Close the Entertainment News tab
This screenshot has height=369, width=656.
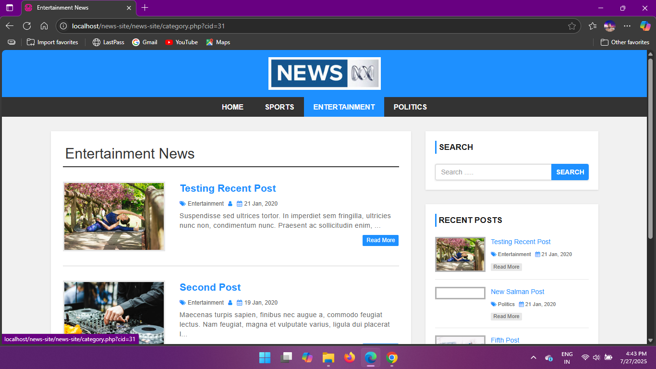[x=129, y=8]
